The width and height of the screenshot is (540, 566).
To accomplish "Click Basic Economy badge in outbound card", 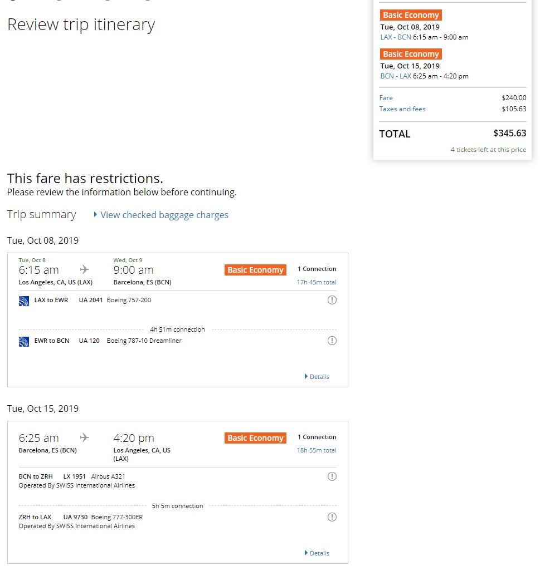I will pyautogui.click(x=255, y=270).
